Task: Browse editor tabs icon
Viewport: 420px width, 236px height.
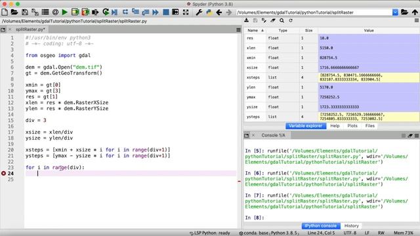Action: [x=3, y=29]
